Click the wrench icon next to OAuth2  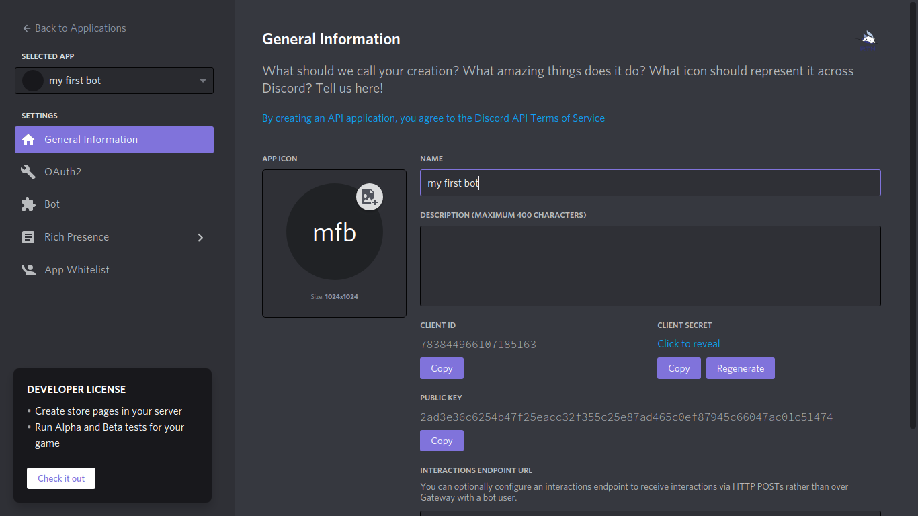28,172
